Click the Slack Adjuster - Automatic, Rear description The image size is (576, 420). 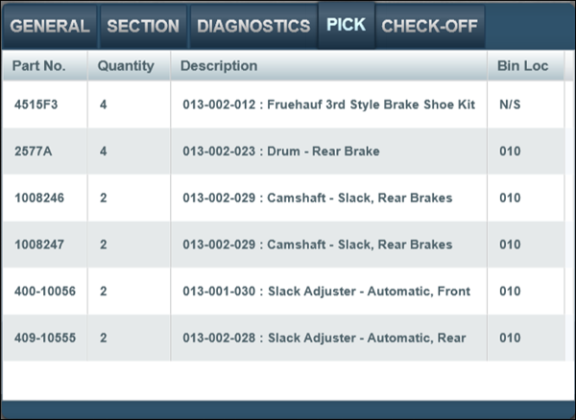click(324, 338)
